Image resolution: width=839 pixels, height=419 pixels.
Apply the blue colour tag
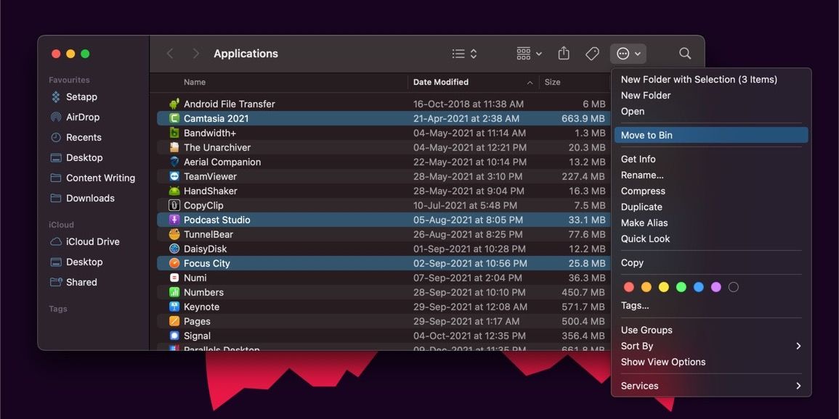(698, 287)
